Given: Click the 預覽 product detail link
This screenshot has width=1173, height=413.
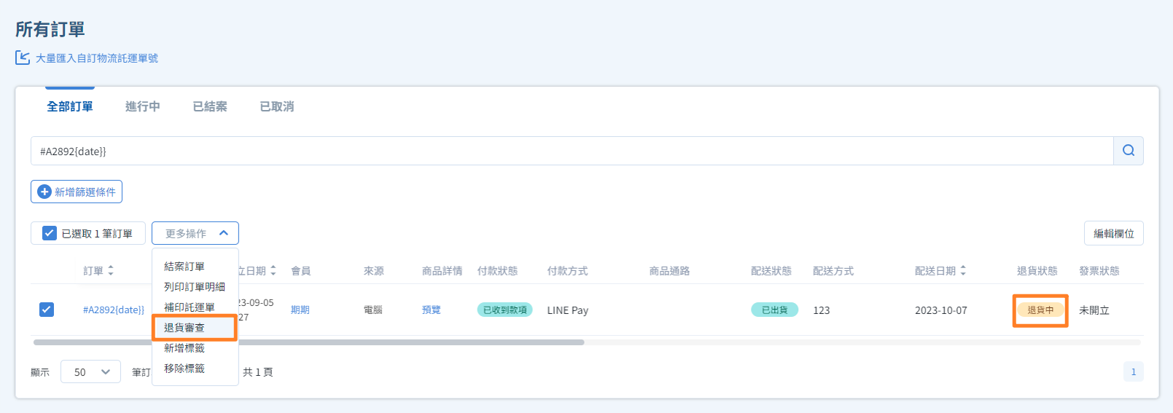Looking at the screenshot, I should [x=431, y=310].
